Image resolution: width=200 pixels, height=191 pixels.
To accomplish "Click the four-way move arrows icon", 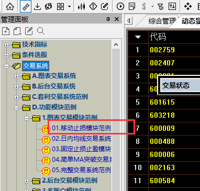I will pos(188,6).
